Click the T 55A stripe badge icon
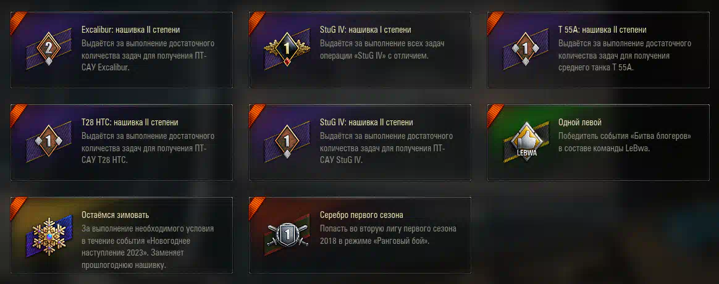Viewport: 719px width, 284px height. click(x=526, y=49)
